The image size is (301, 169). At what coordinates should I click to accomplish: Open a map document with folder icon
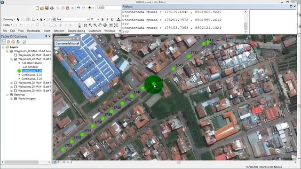pyautogui.click(x=42, y=8)
